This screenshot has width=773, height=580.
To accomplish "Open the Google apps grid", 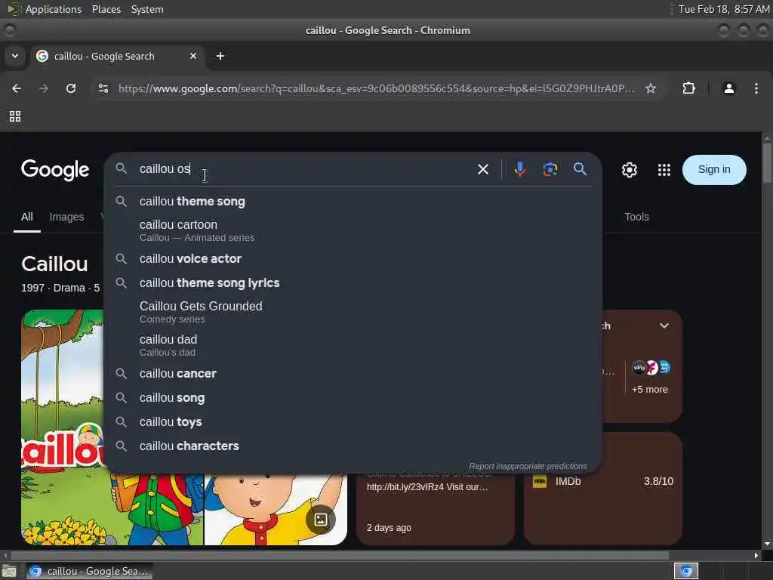I will [664, 170].
